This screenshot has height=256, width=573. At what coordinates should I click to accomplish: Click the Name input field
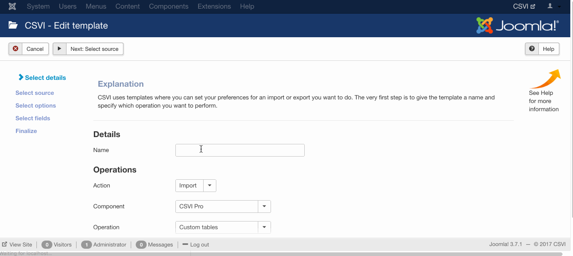tap(240, 150)
